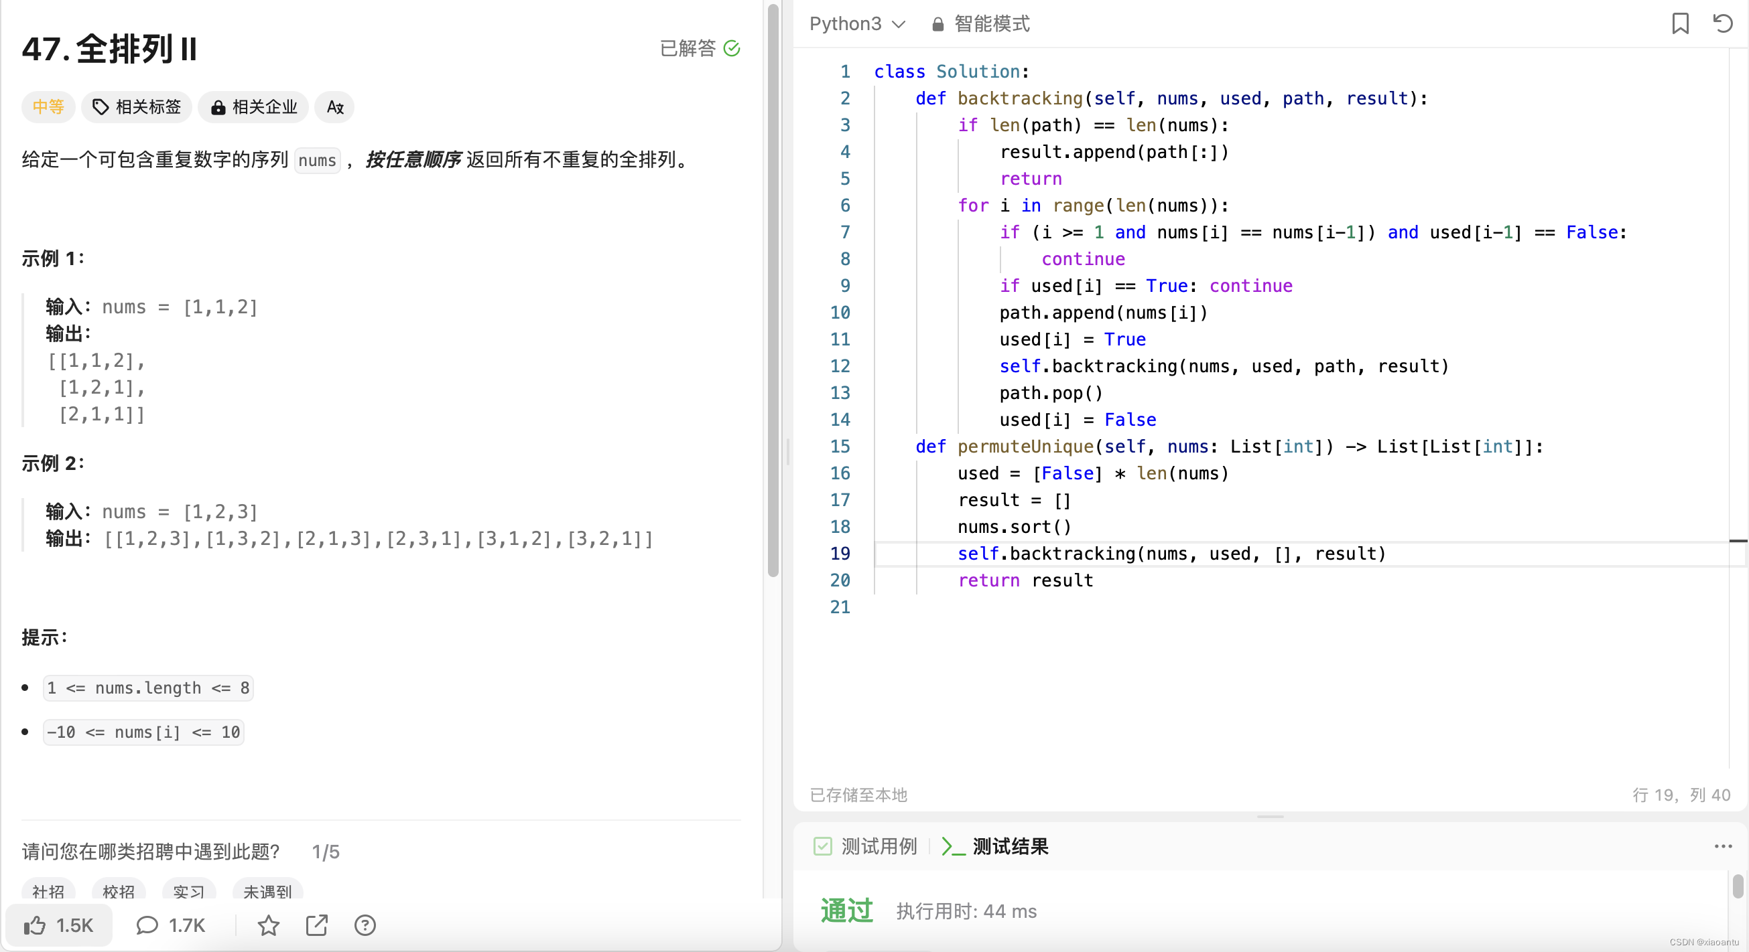Select the 未遇到 not encountered option
The image size is (1749, 952).
267,890
